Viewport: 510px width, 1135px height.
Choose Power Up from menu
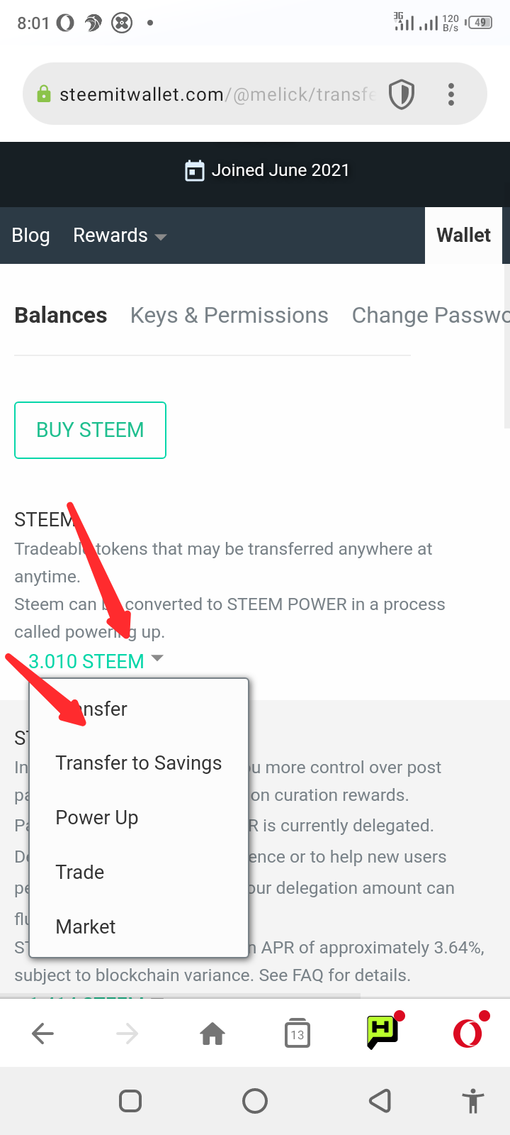(x=97, y=818)
